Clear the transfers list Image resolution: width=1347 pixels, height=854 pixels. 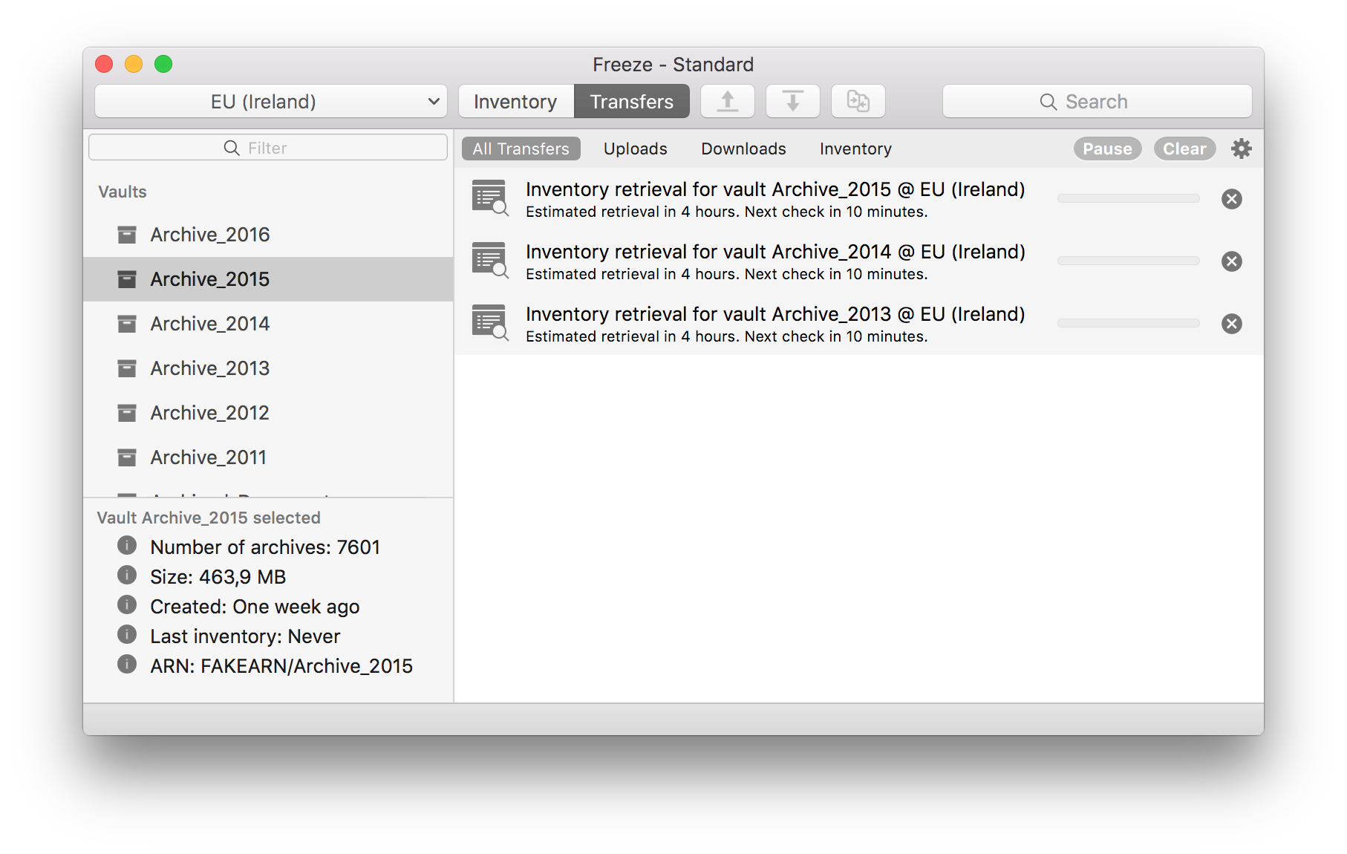point(1184,149)
